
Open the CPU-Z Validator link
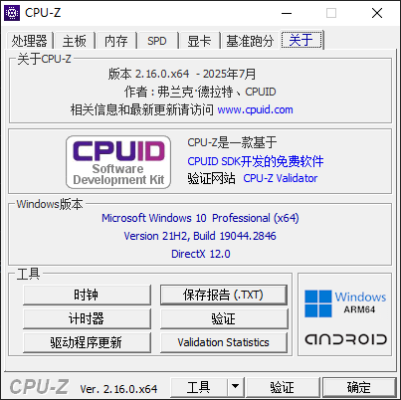281,178
